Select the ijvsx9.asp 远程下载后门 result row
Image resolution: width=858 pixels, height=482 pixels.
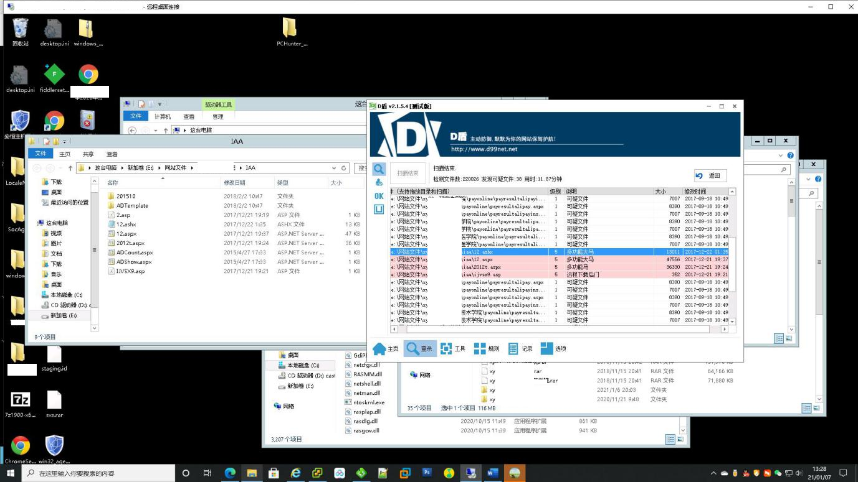(x=561, y=274)
